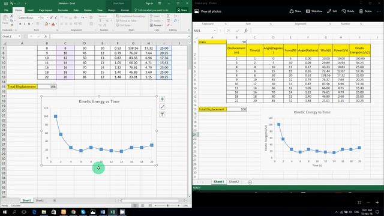Cut the selection with the scissors icon

tap(11, 16)
